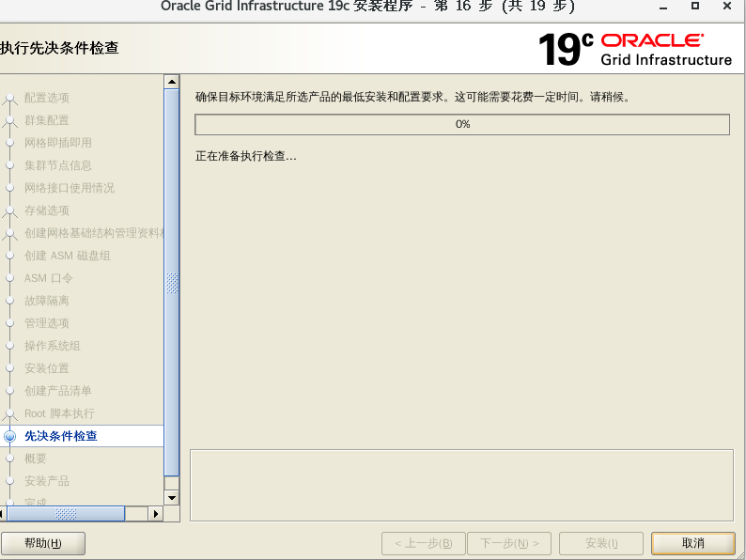Select the 创建网格基础结构管理资料 step

[x=94, y=233]
